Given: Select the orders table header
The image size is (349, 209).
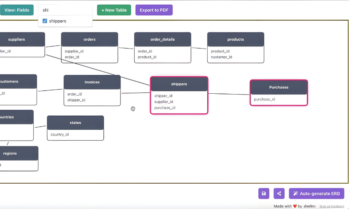Looking at the screenshot, I should tap(89, 40).
